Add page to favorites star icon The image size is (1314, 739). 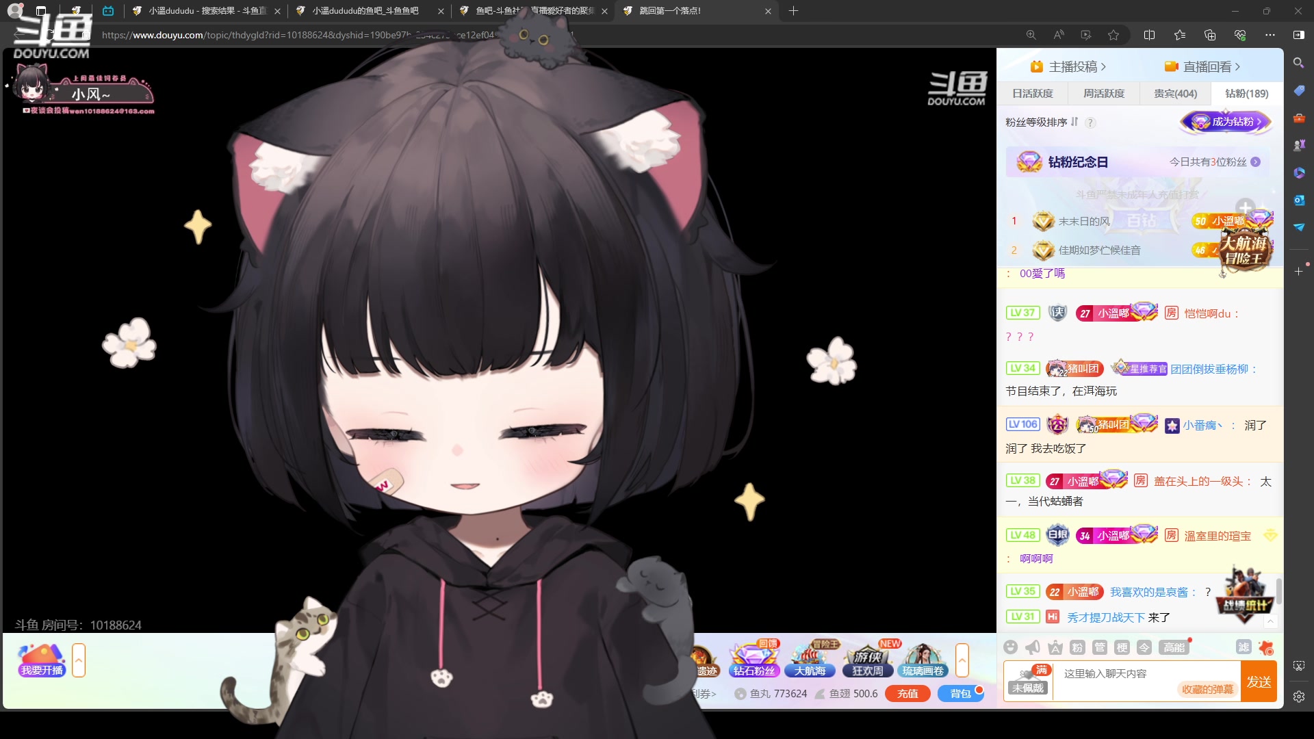(1113, 35)
